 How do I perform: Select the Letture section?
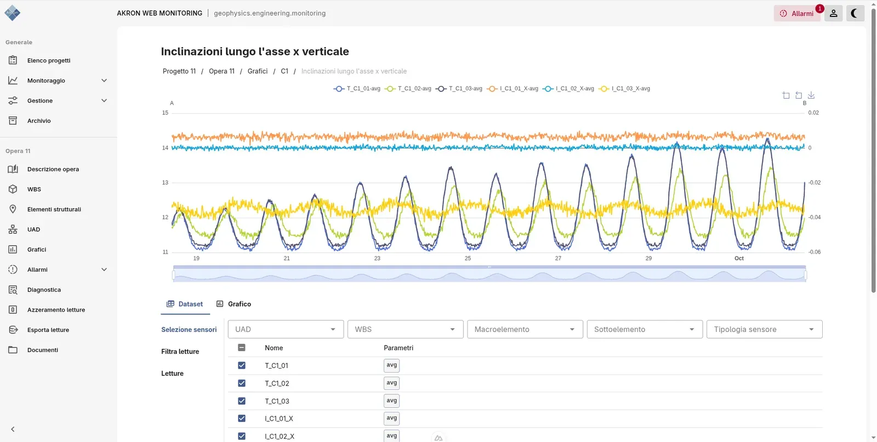[x=172, y=374]
